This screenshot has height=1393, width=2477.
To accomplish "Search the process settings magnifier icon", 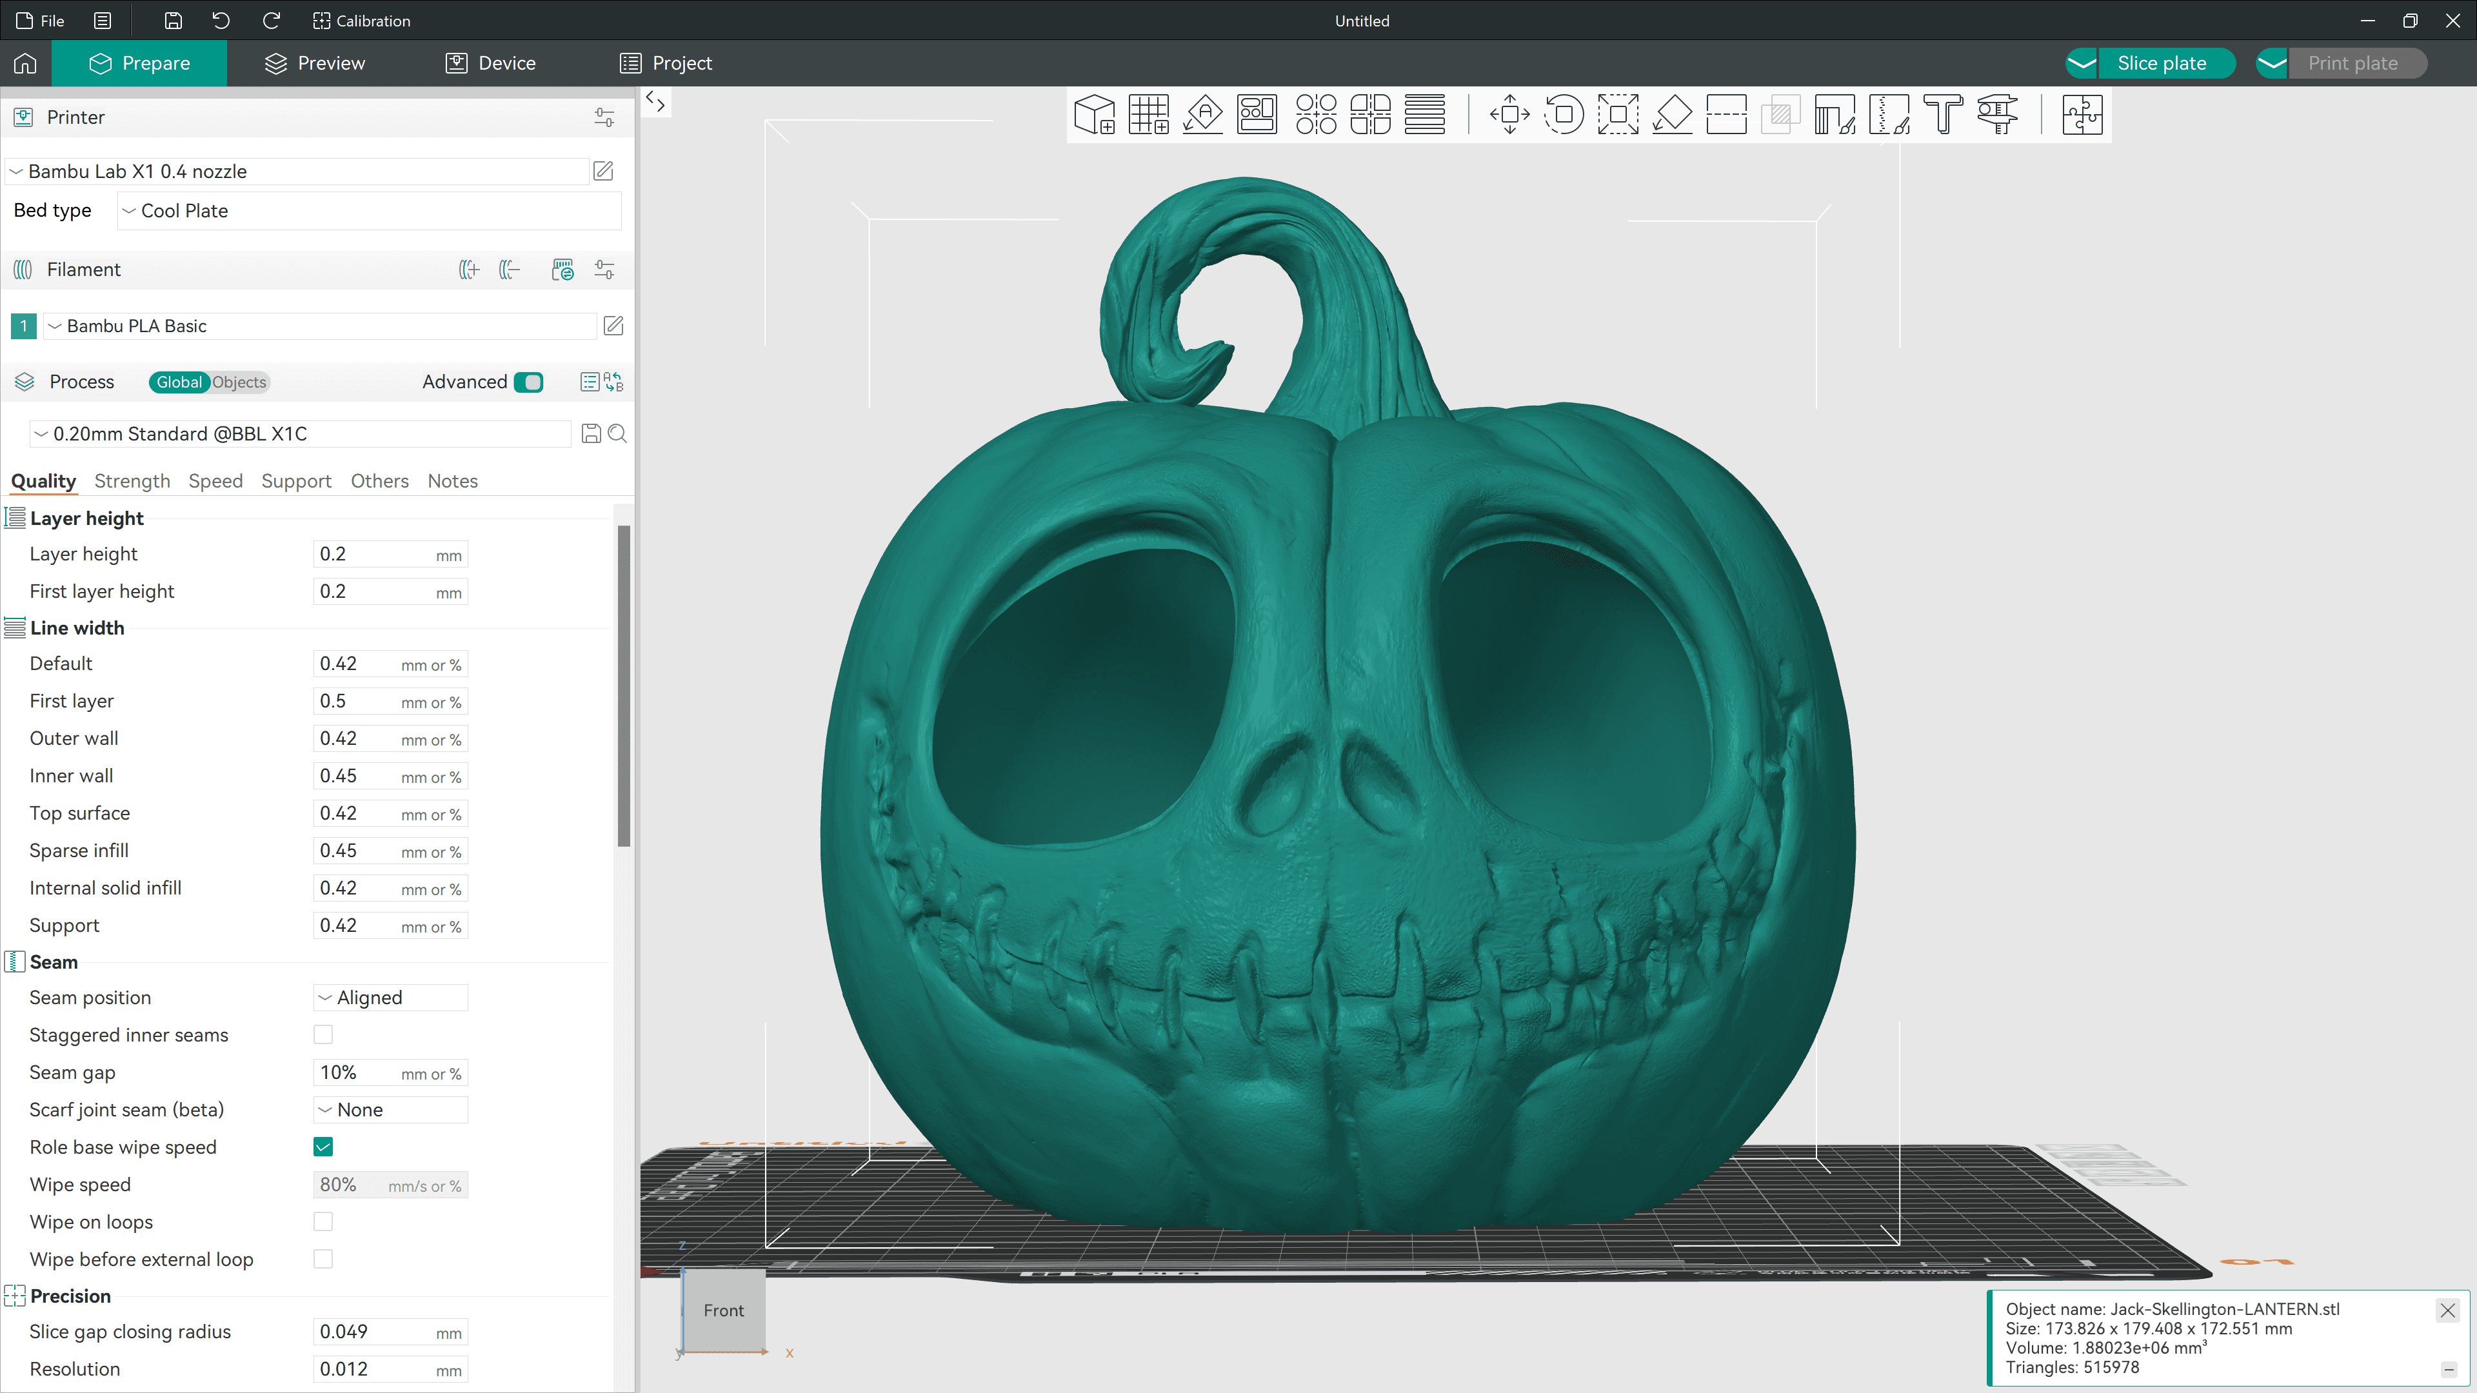I will pos(617,433).
